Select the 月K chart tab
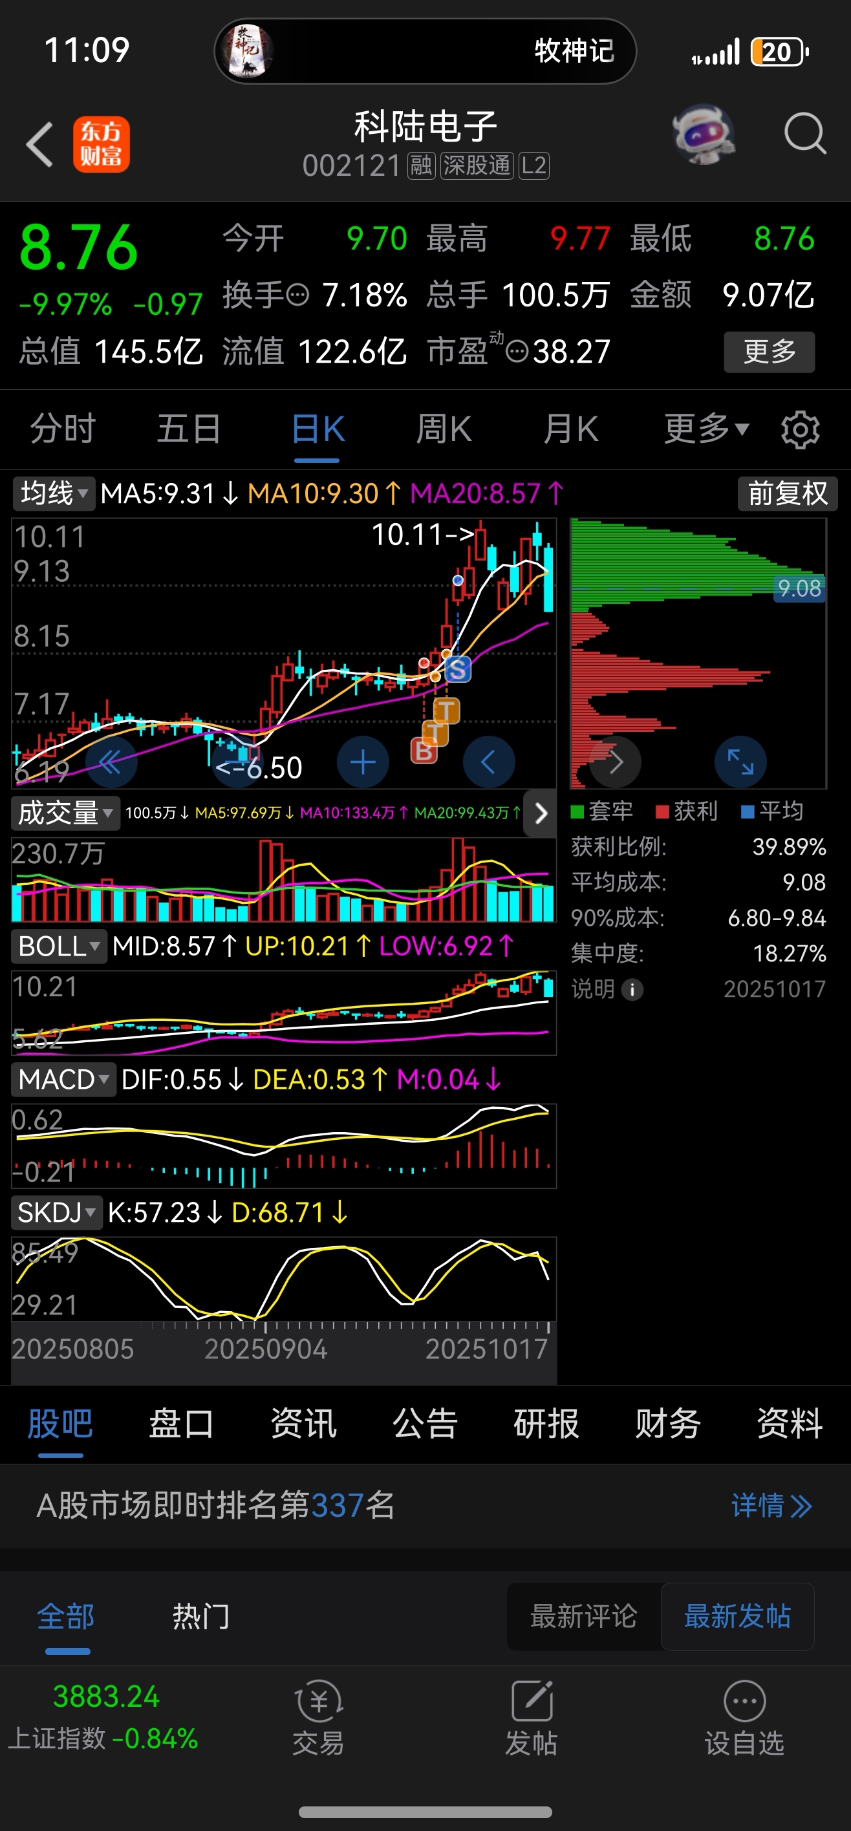The width and height of the screenshot is (851, 1831). pyautogui.click(x=570, y=429)
